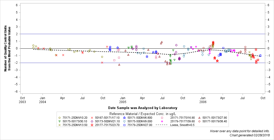The image size is (274, 140).
Task: Select the lone blue star point near -1 after Apr 2005
Action: click(x=147, y=56)
